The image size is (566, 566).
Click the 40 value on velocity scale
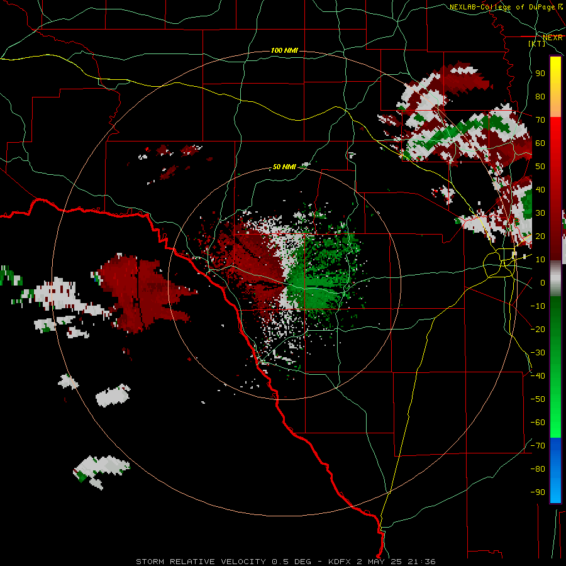pyautogui.click(x=540, y=189)
